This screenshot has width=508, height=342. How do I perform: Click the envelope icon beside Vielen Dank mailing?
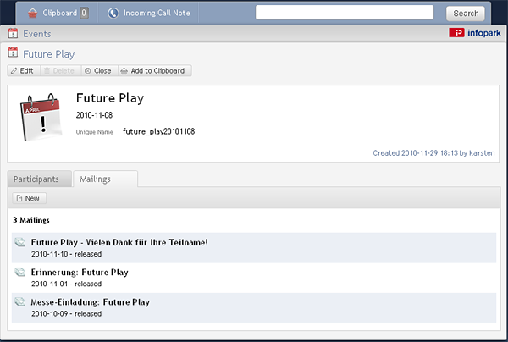pyautogui.click(x=20, y=242)
